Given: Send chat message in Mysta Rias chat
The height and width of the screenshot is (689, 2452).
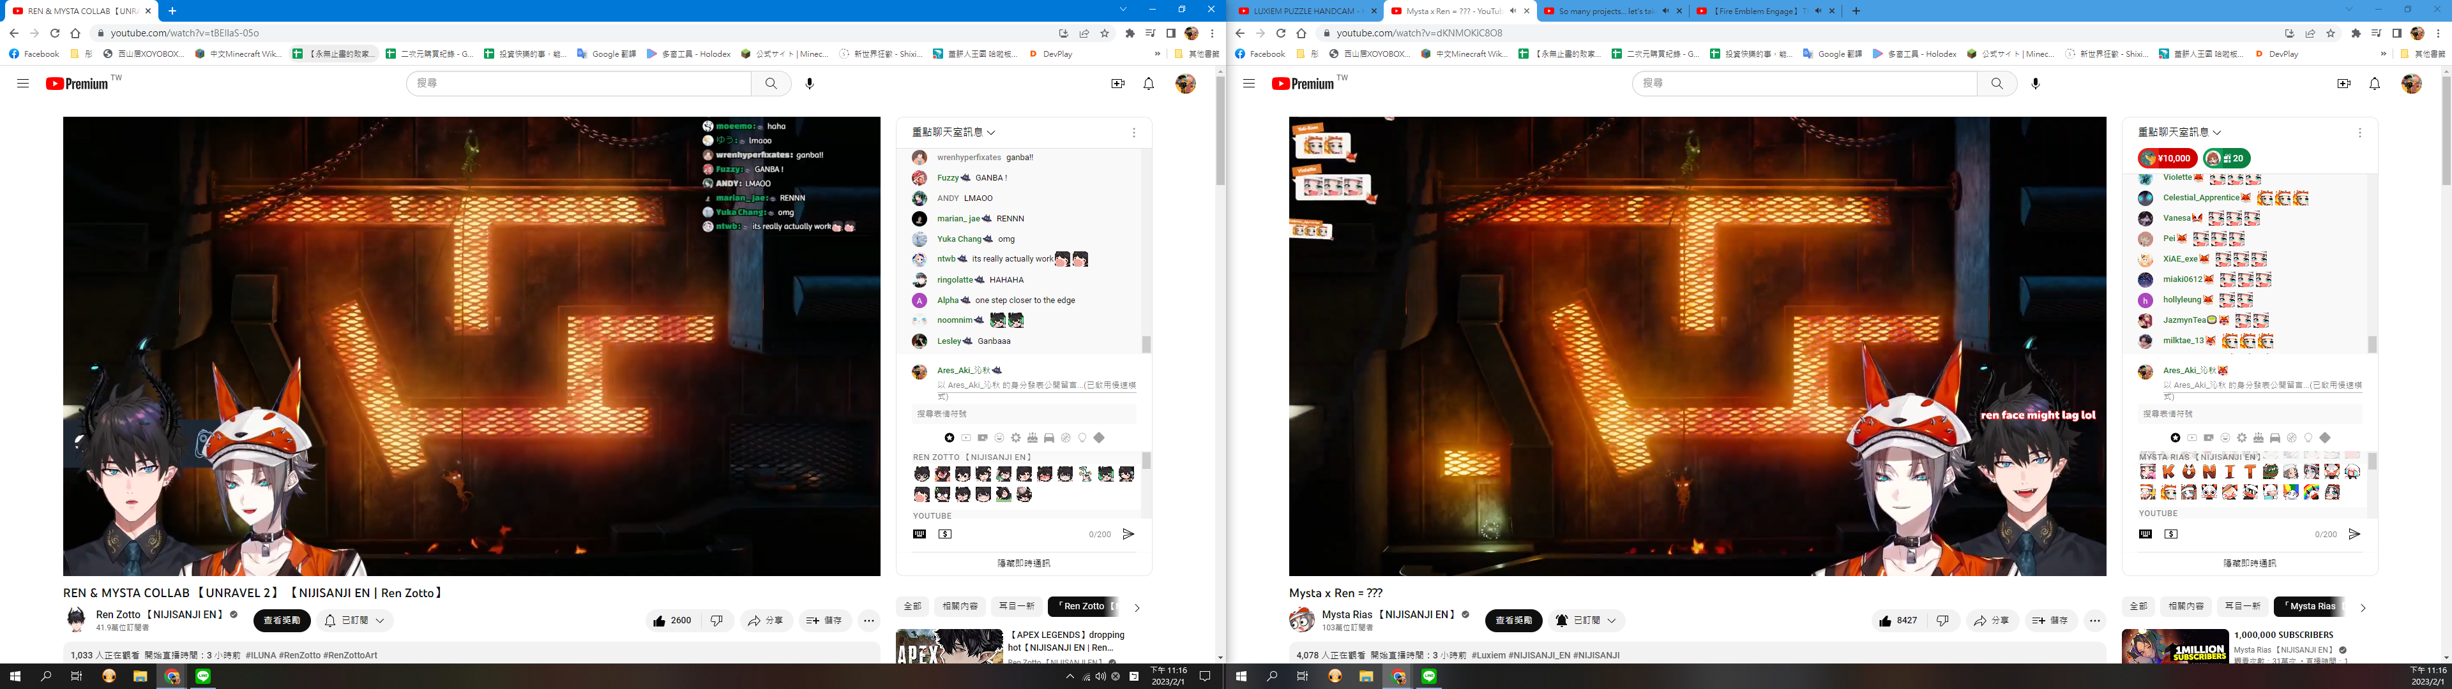Looking at the screenshot, I should tap(2354, 534).
